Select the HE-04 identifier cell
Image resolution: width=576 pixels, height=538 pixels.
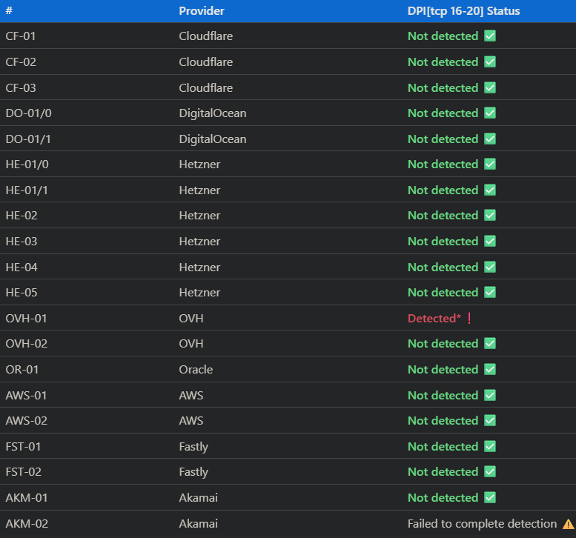[x=21, y=268]
